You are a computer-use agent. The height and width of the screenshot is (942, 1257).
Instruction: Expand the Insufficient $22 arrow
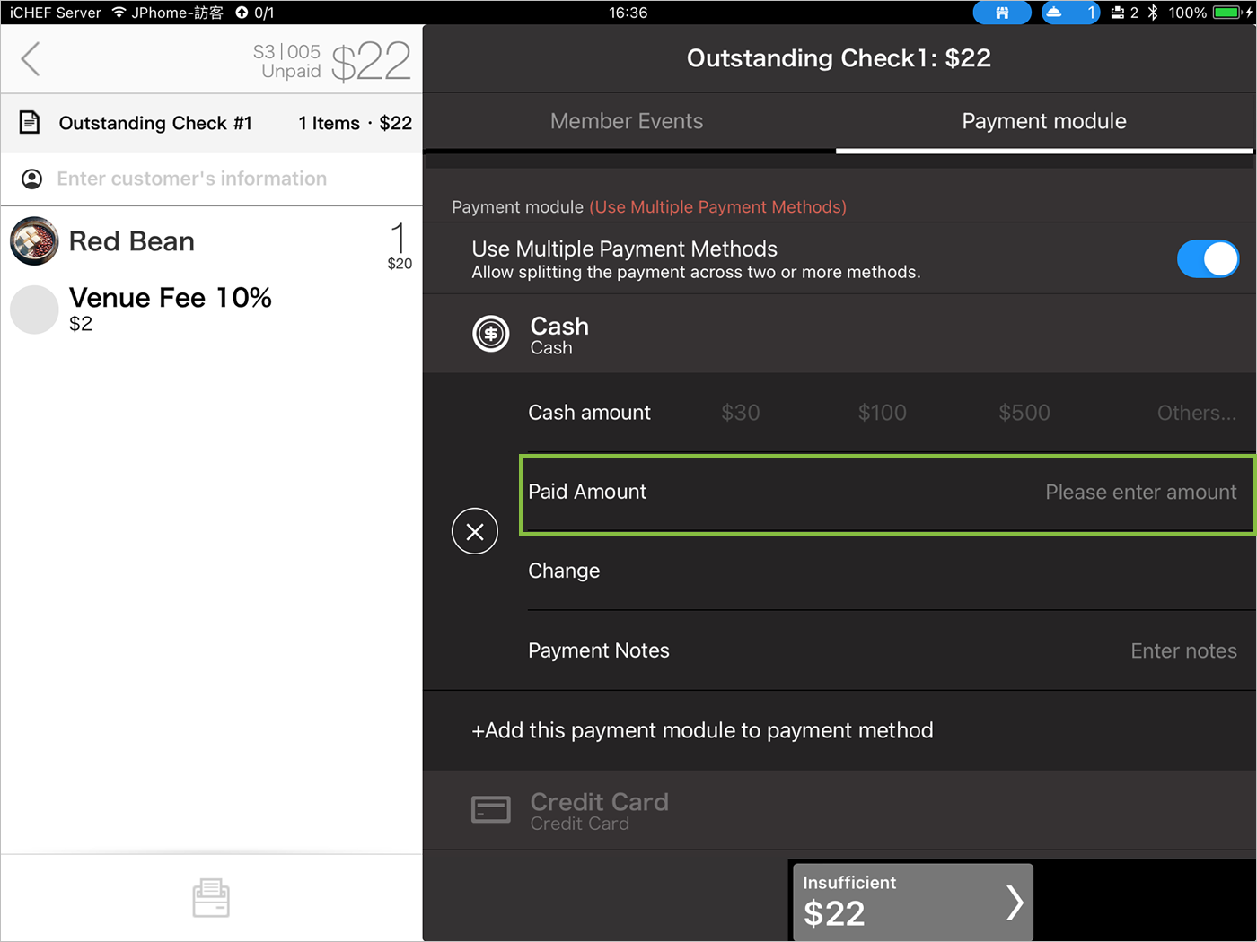pos(1014,903)
